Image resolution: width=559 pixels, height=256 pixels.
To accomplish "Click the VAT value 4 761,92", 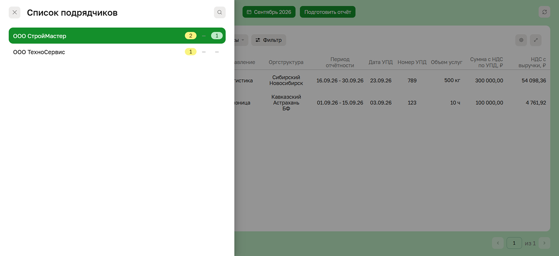I will point(536,103).
